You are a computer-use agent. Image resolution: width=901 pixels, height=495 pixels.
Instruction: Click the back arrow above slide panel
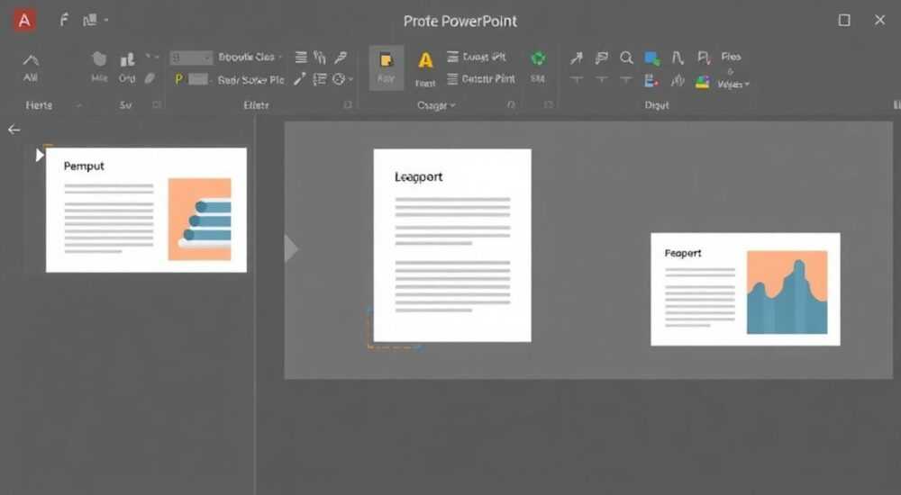[14, 130]
